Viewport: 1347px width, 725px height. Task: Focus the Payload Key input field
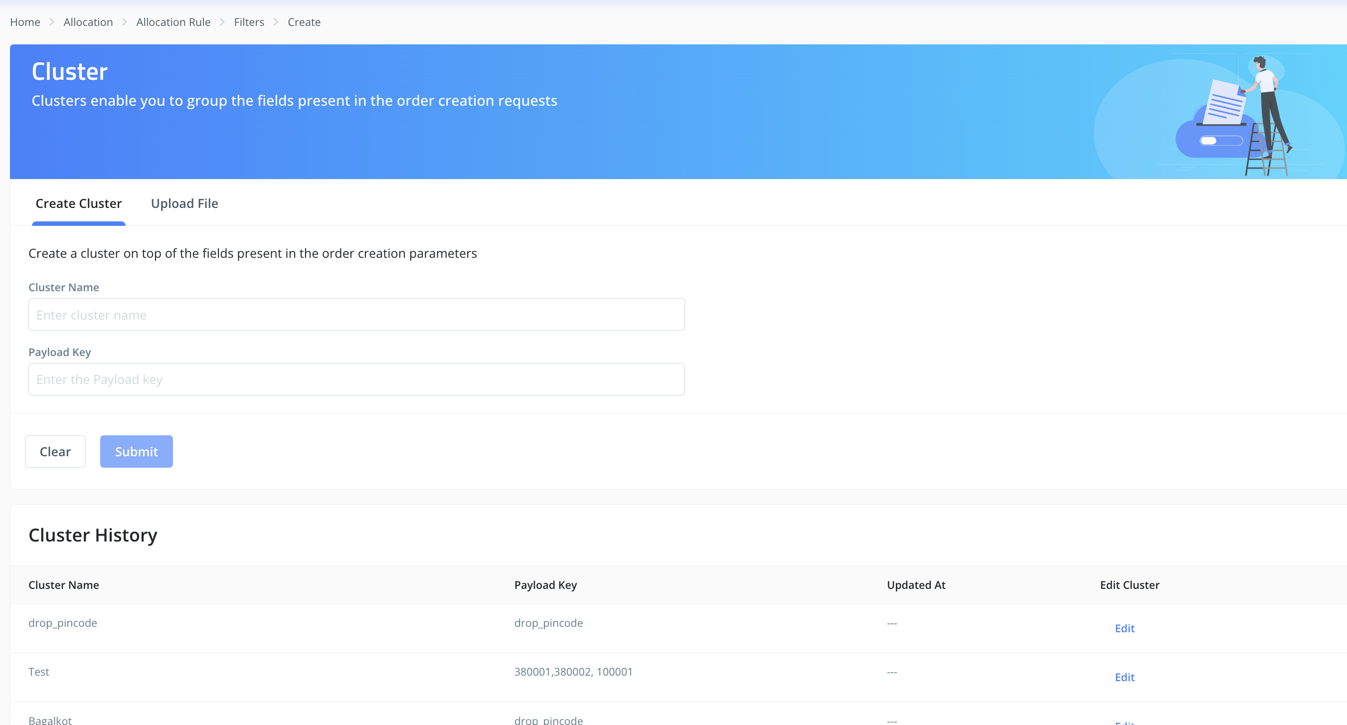pyautogui.click(x=356, y=379)
